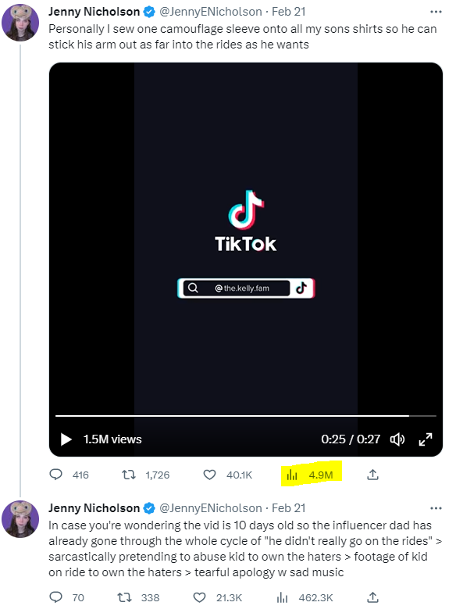Viewport: 456px width, 613px height.
Task: Reply to the second tweet with 70 replies
Action: click(x=56, y=597)
